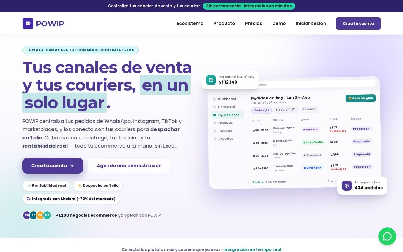Image resolution: width=403 pixels, height=252 pixels.
Task: Click the PA avatar circle
Action: point(27,215)
